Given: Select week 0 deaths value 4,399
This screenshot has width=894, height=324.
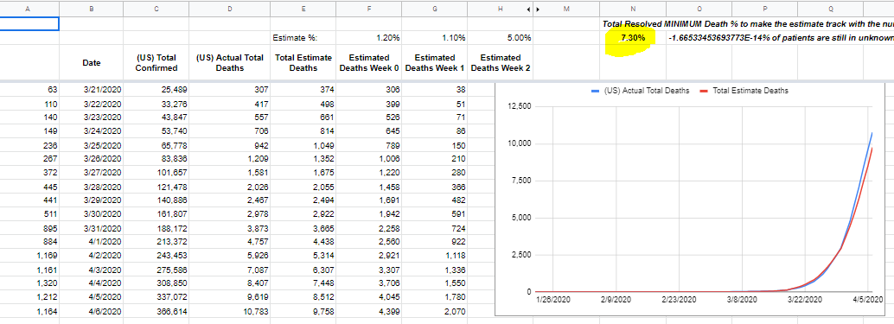Looking at the screenshot, I should (369, 312).
